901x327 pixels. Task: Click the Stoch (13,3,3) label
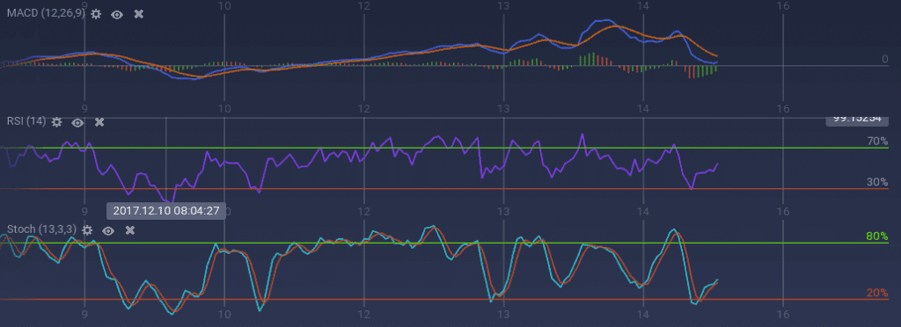(x=41, y=229)
